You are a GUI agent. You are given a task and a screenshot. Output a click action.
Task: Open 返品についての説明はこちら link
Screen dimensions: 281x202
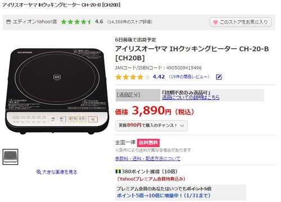click(191, 97)
